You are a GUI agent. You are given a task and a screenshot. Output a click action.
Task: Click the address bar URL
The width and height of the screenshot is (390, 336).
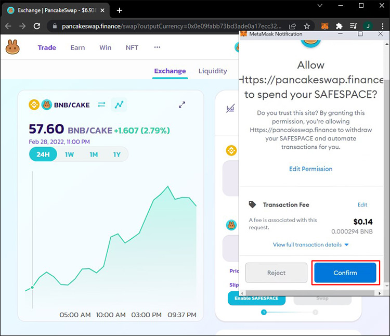coord(172,26)
